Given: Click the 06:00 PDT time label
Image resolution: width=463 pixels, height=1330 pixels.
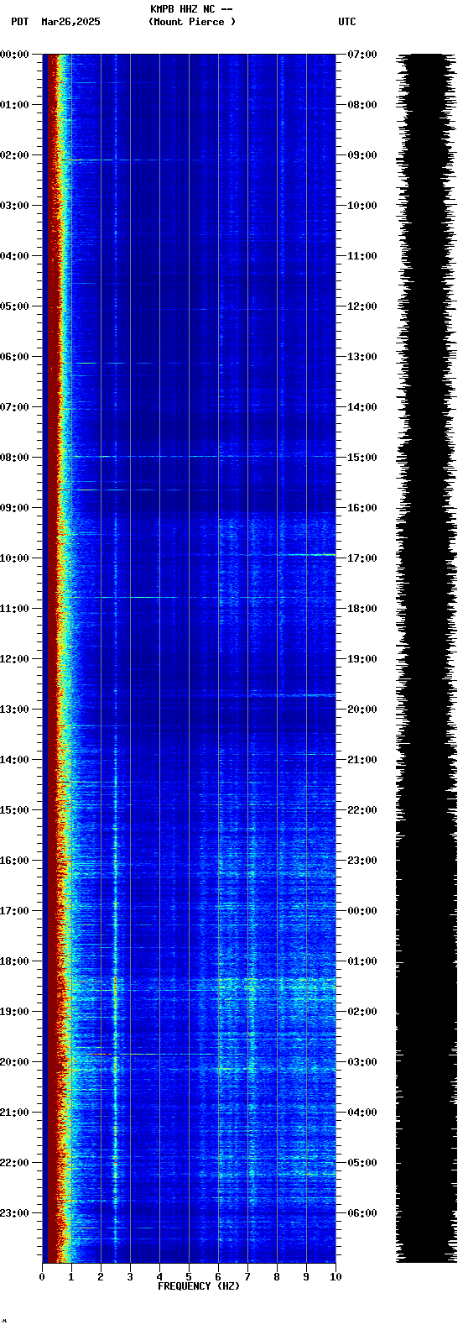Looking at the screenshot, I should 15,357.
